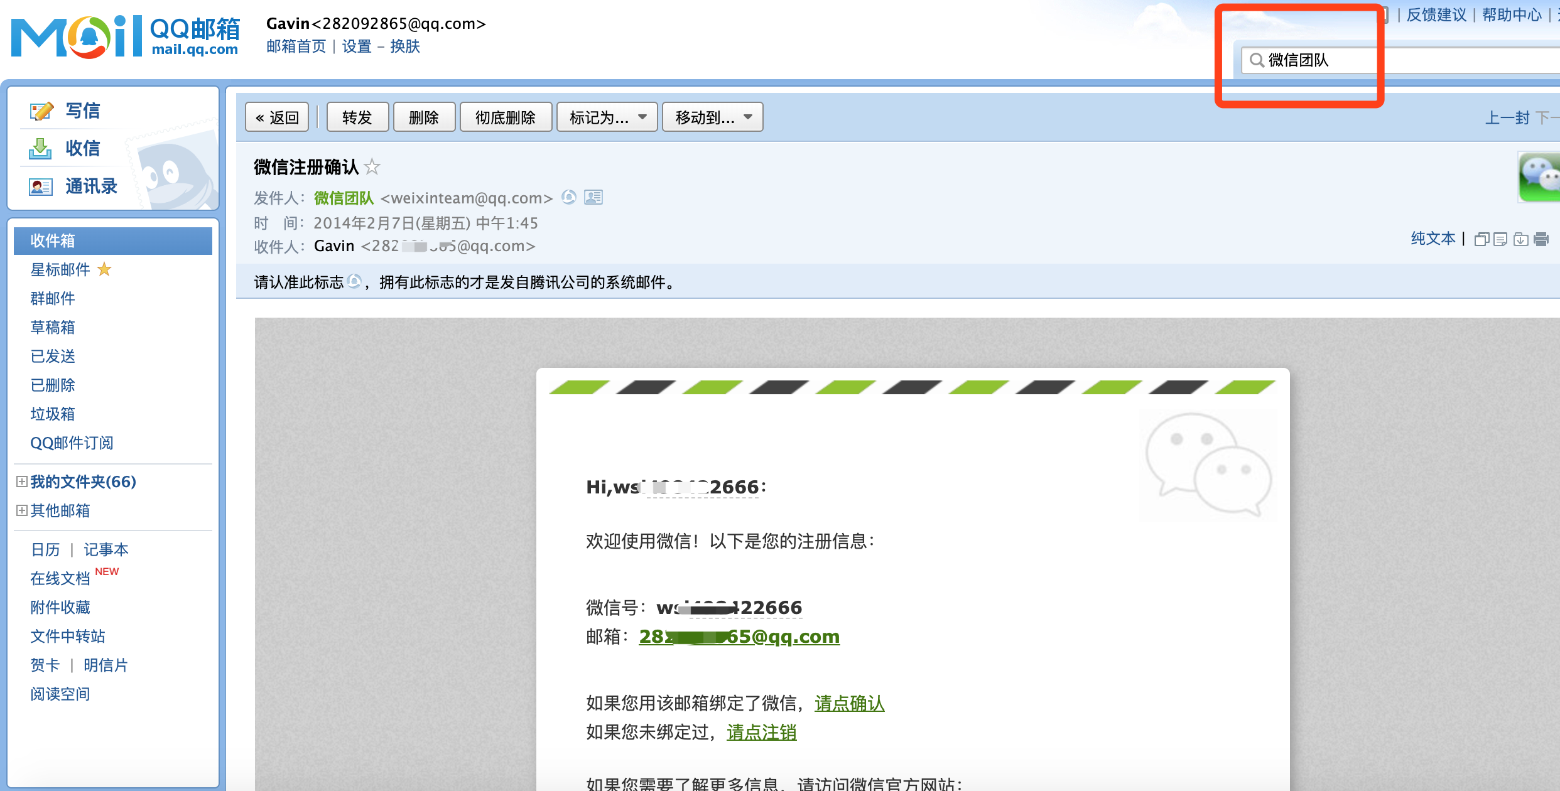
Task: Click the 收信 receive label
Action: pyautogui.click(x=83, y=149)
